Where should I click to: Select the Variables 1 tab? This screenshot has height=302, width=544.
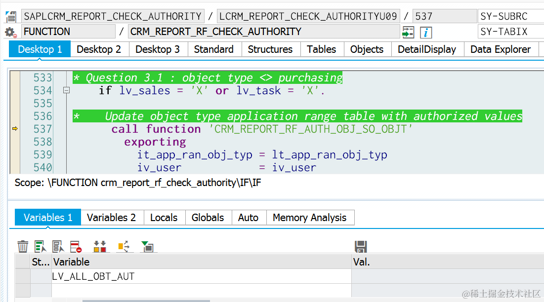click(x=48, y=218)
